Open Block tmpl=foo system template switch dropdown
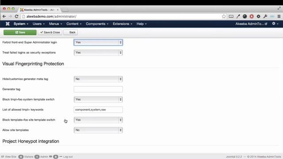The height and width of the screenshot is (159, 283). [98, 99]
